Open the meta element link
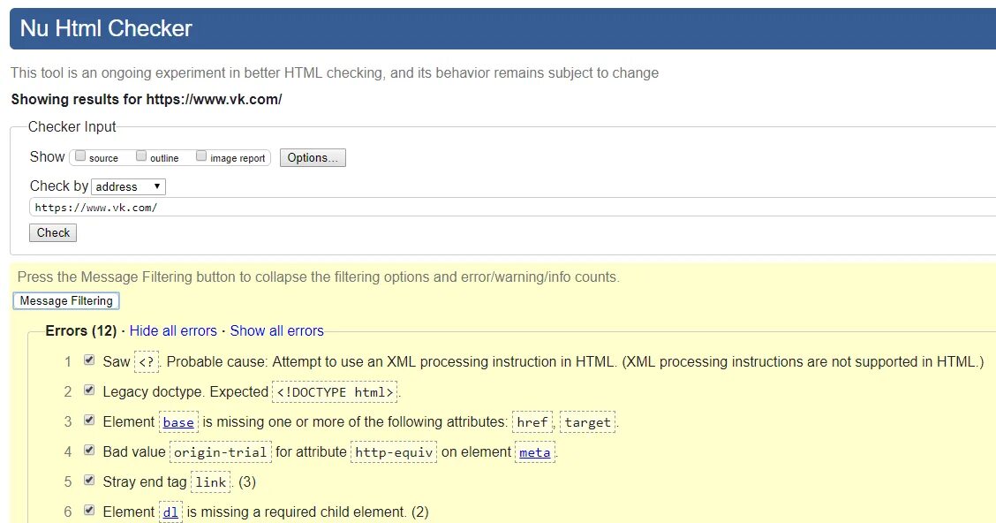996x523 pixels. point(534,452)
